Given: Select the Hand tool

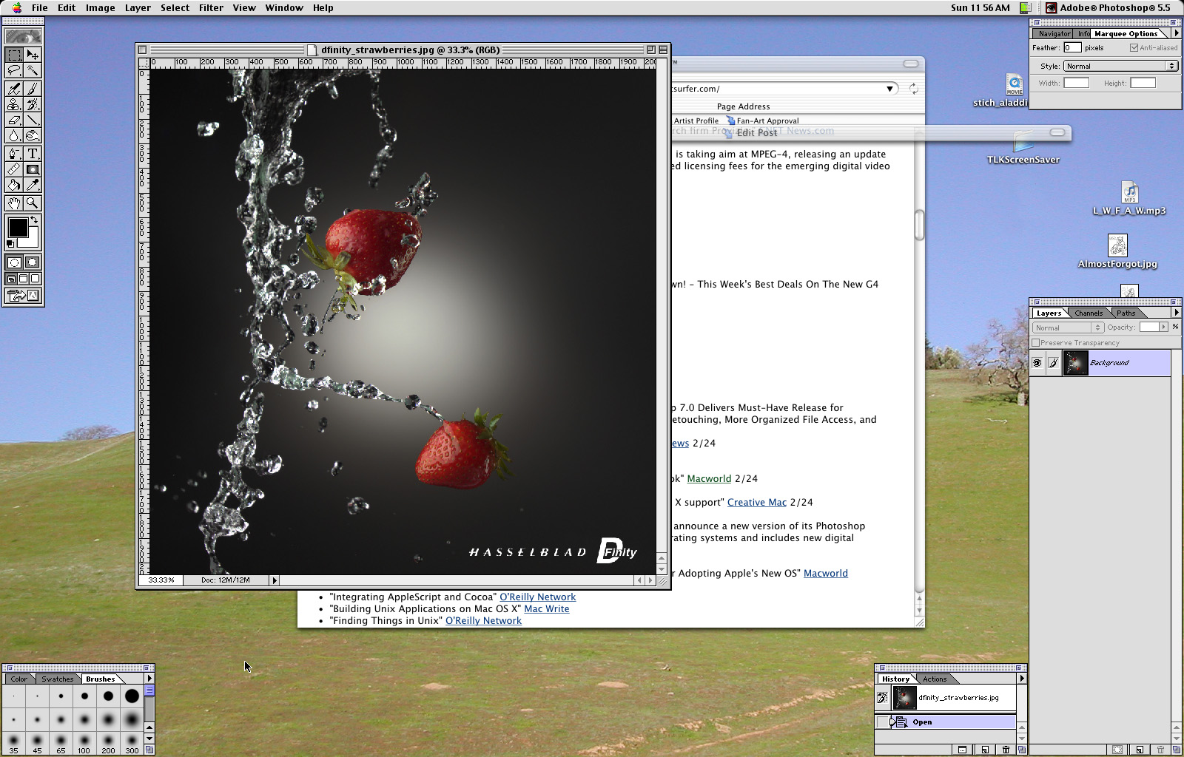Looking at the screenshot, I should coord(14,203).
